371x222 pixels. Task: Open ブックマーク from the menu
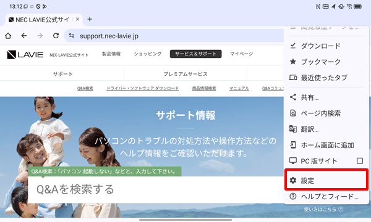point(326,62)
